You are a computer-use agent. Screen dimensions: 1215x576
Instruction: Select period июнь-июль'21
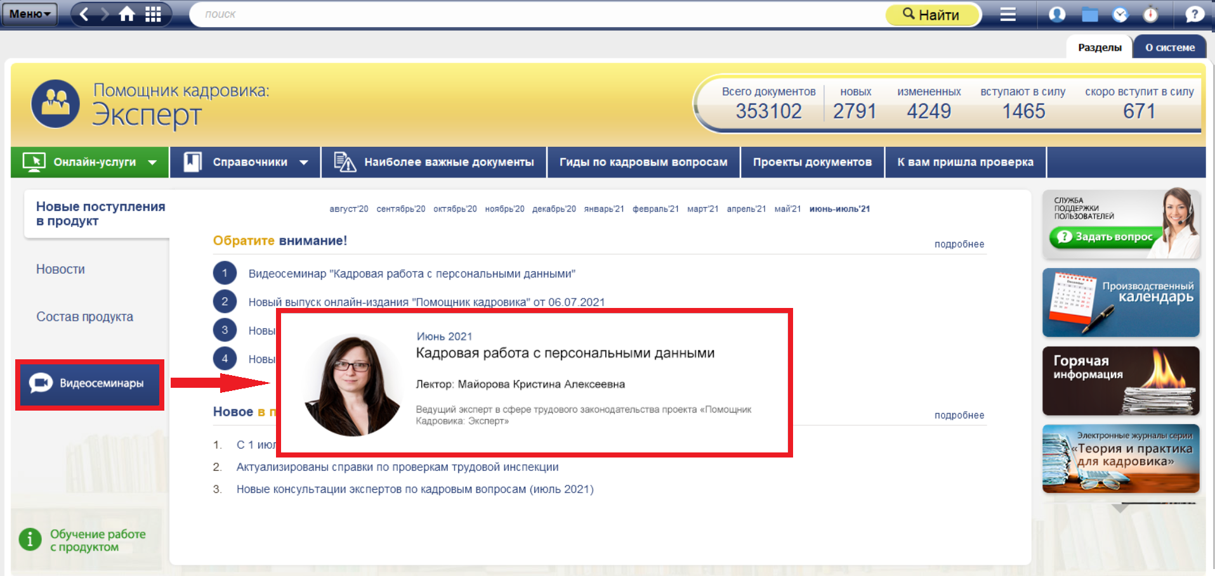click(839, 209)
